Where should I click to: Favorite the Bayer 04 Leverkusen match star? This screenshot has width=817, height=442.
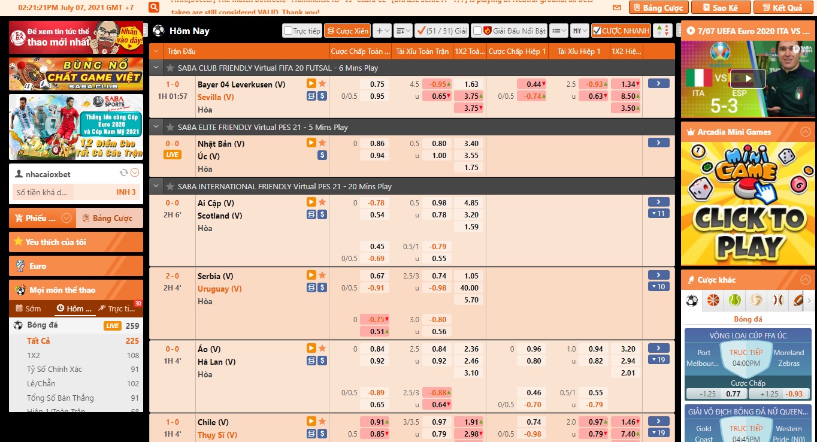[x=322, y=84]
